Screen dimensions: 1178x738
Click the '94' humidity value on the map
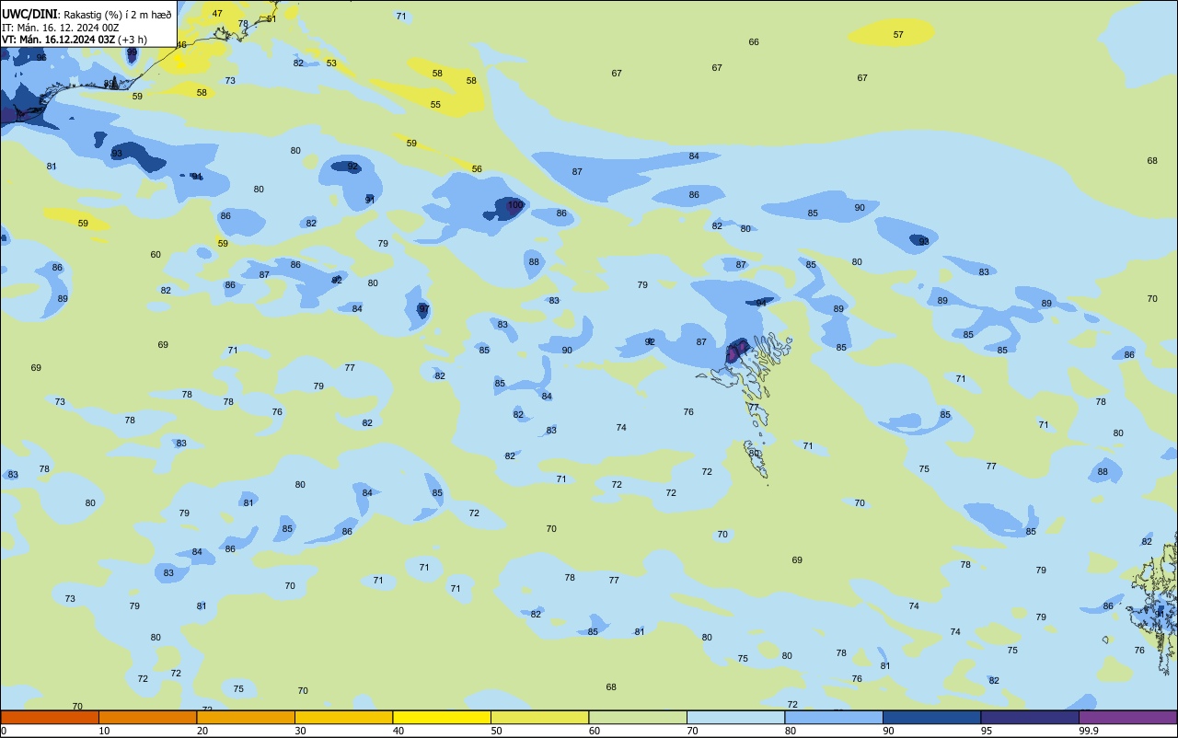(x=761, y=303)
